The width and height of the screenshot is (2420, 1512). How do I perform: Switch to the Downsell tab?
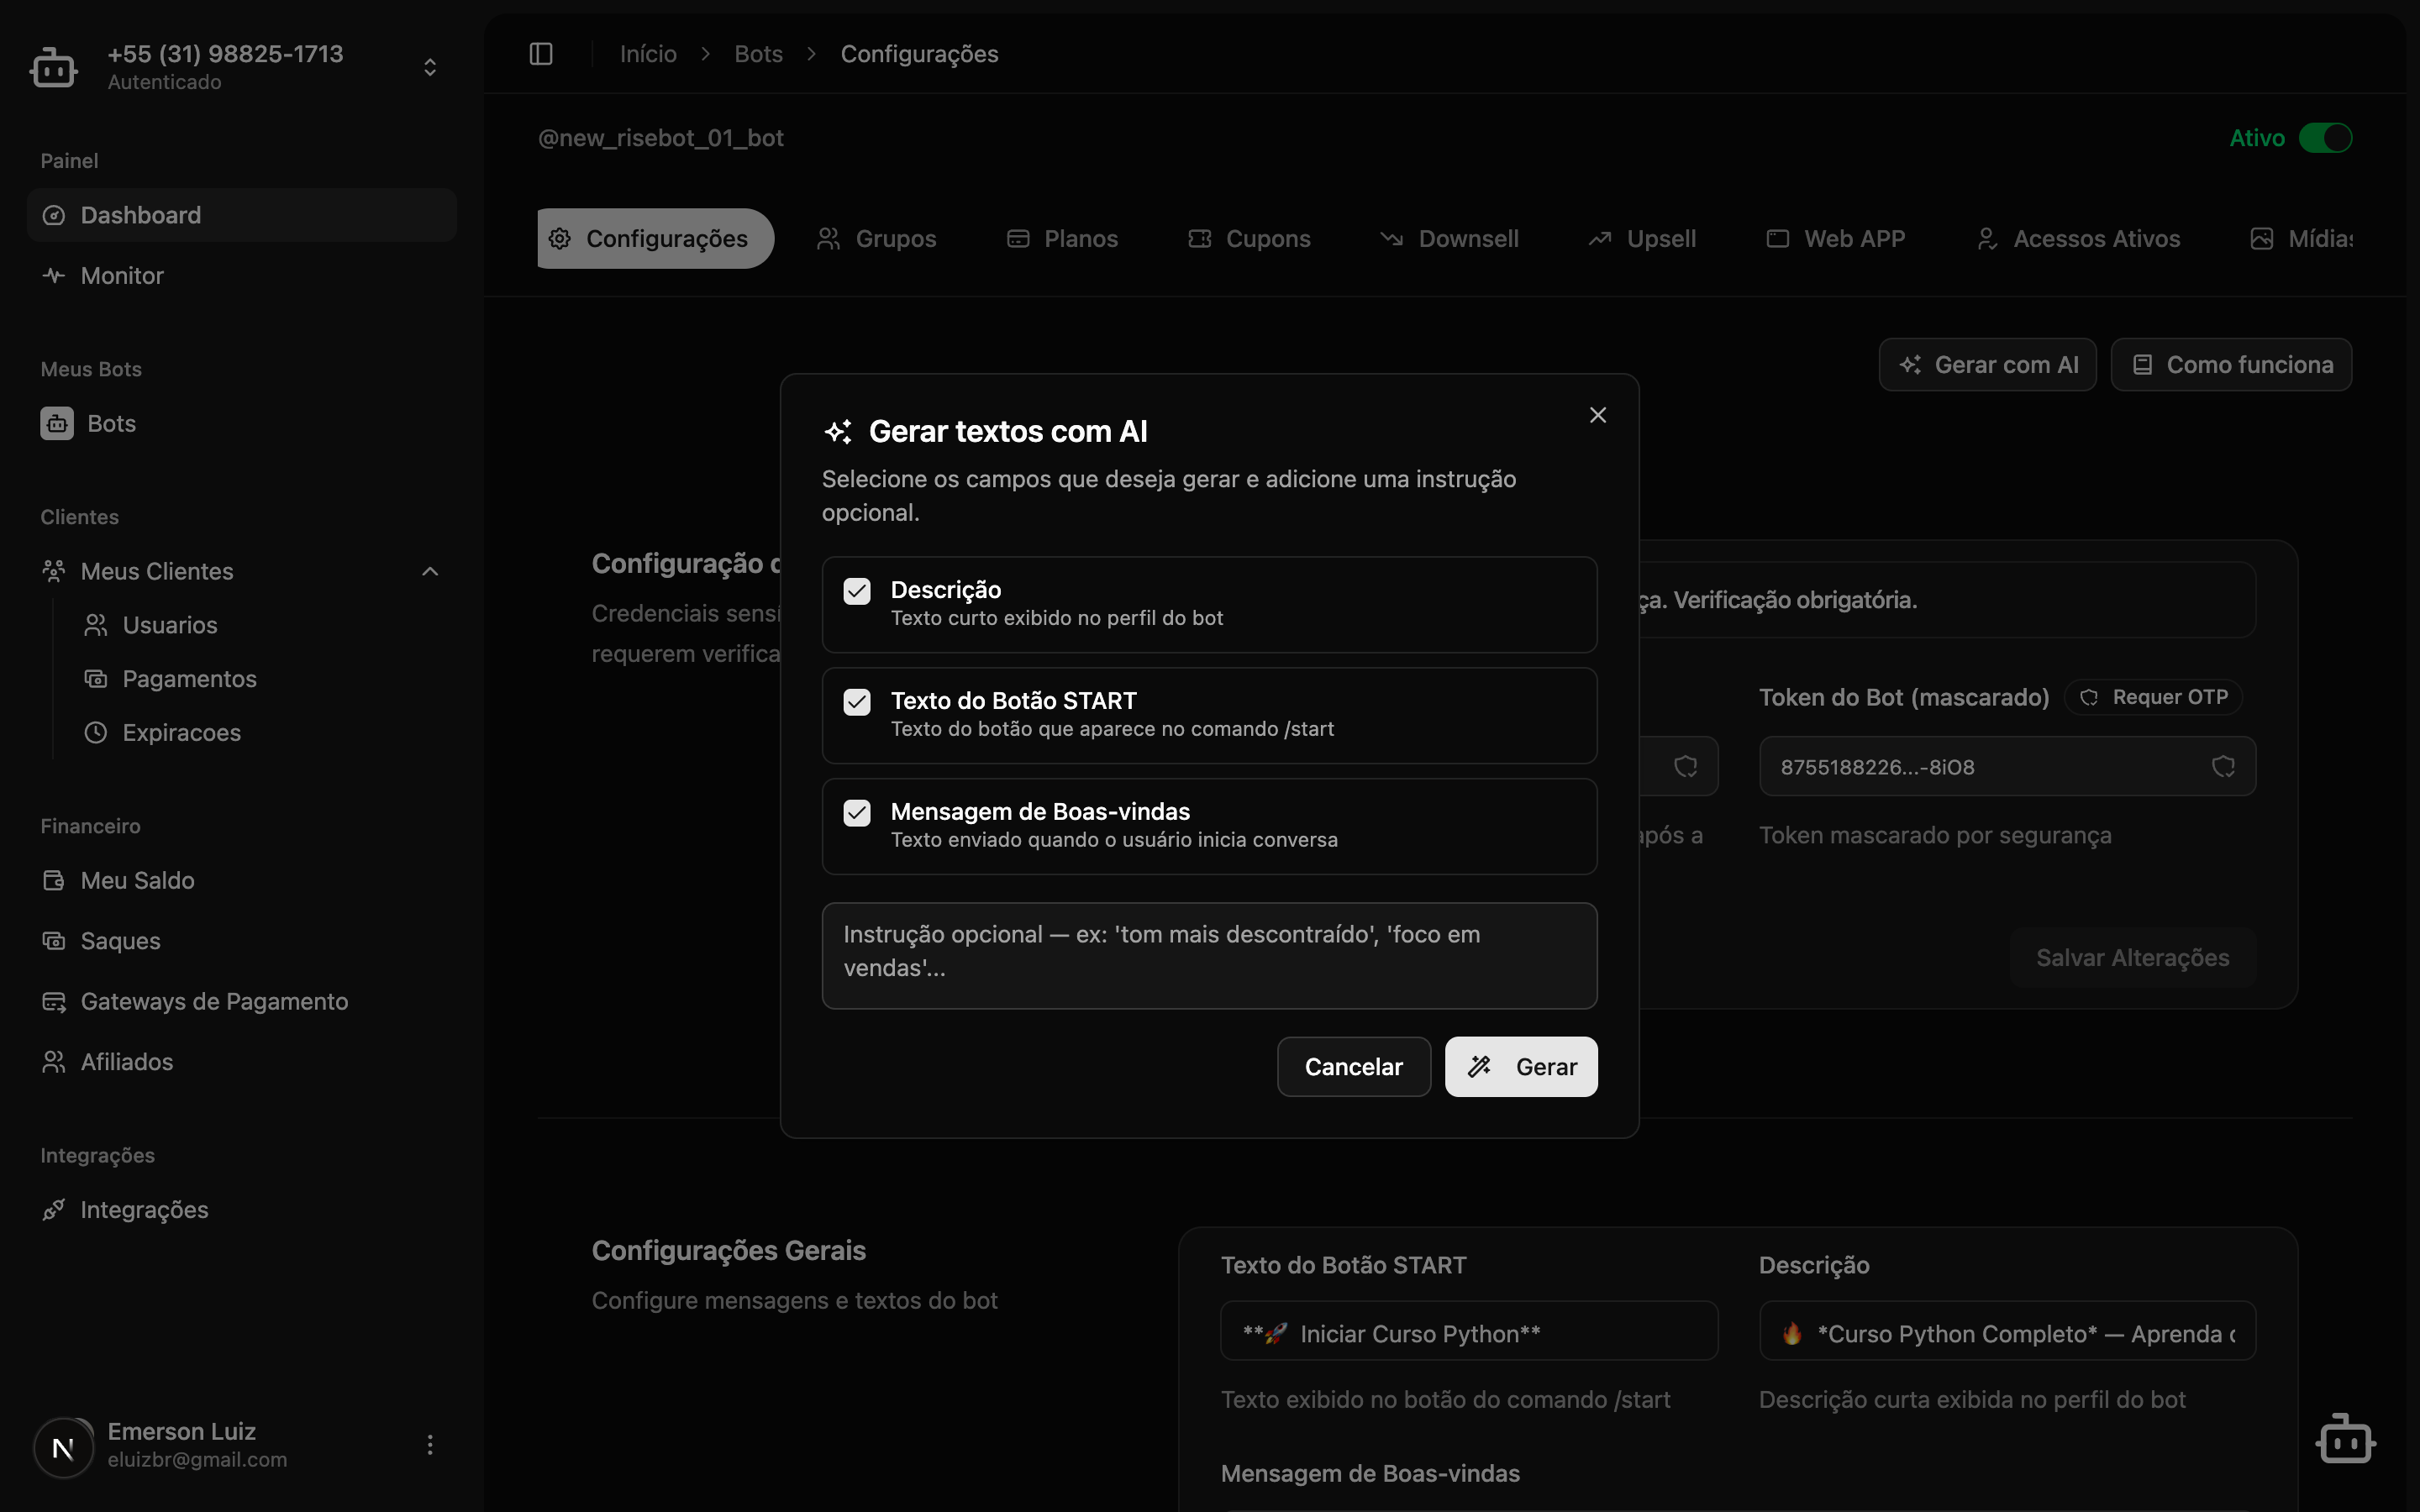[1449, 239]
